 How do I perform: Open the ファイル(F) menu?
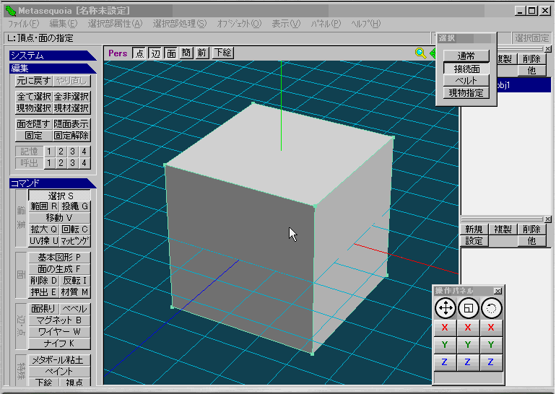[x=23, y=24]
